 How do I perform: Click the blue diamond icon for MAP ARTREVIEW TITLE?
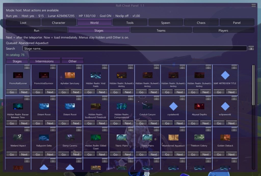click(x=225, y=75)
